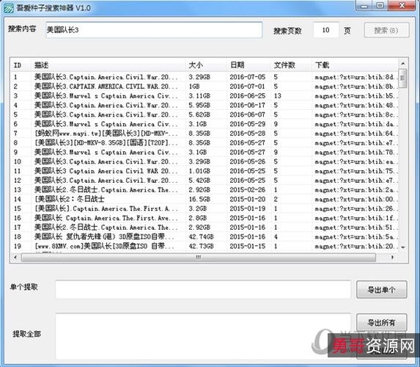Click the app icon in the title bar
The width and height of the screenshot is (420, 367).
click(x=9, y=8)
